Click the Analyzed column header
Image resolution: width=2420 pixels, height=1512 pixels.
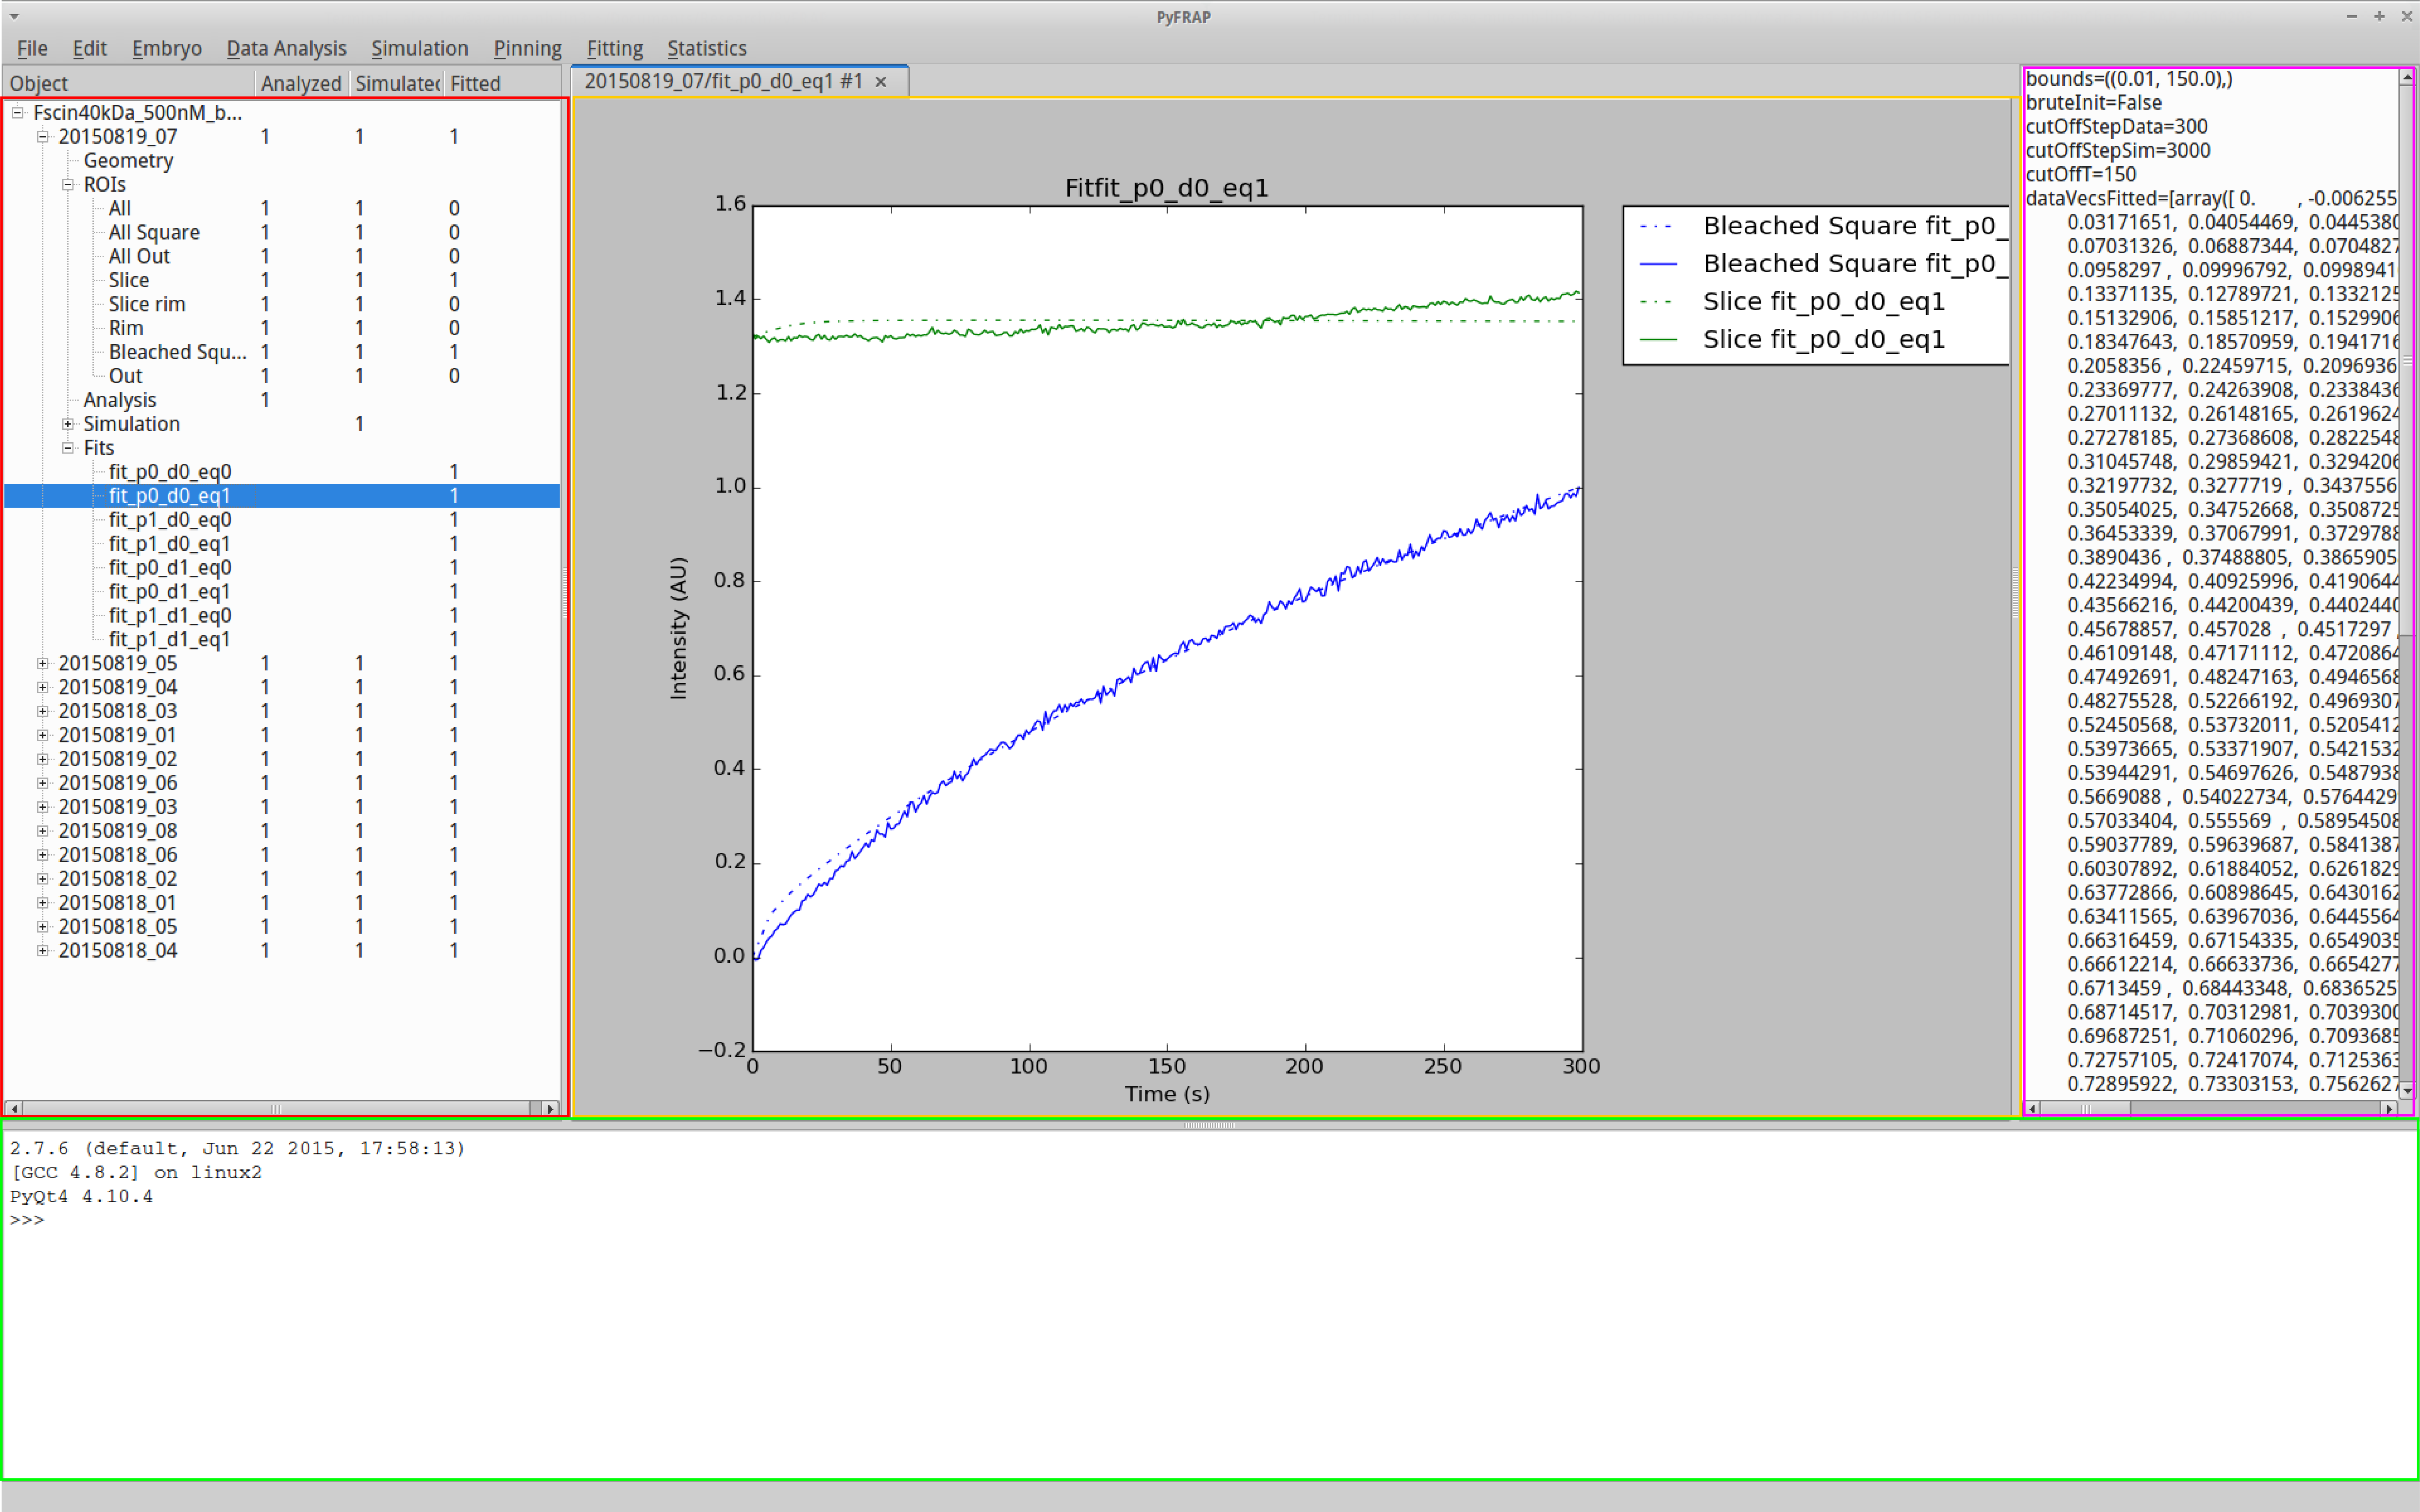[302, 83]
